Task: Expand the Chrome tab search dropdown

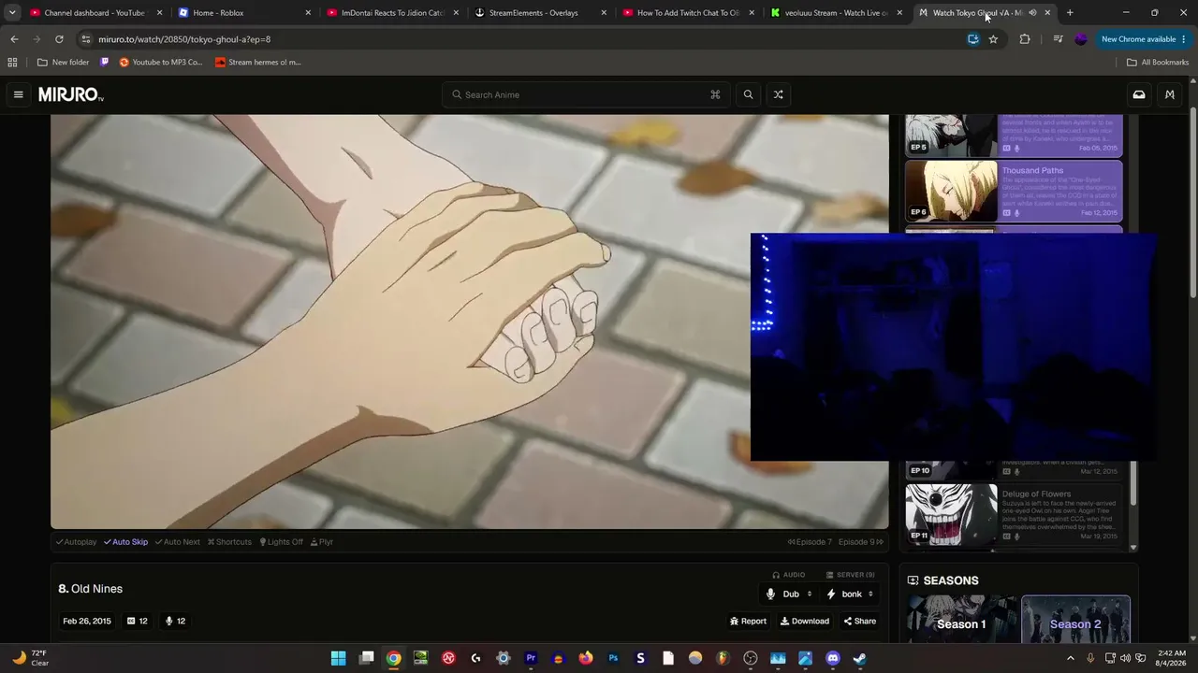Action: pyautogui.click(x=12, y=13)
